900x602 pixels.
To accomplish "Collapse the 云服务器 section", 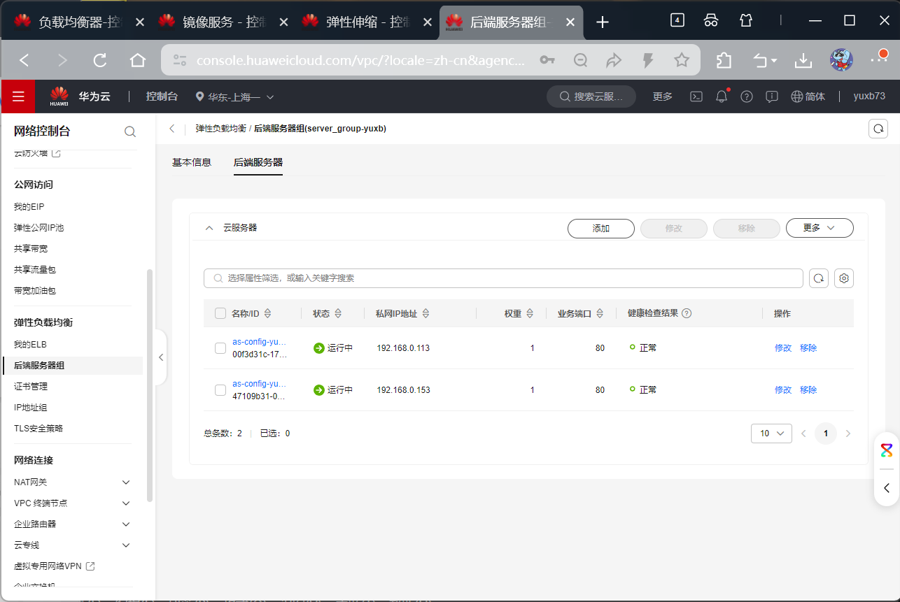I will (x=209, y=228).
